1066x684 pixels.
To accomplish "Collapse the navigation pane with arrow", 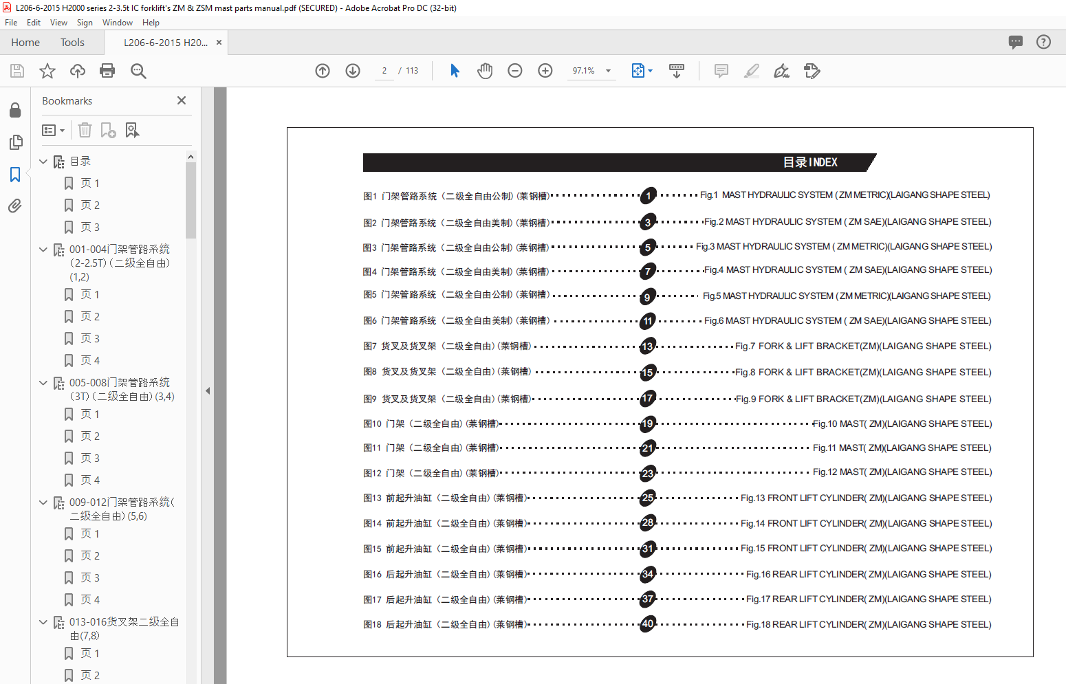I will (x=208, y=390).
